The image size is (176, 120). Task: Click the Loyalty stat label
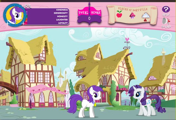63,23
